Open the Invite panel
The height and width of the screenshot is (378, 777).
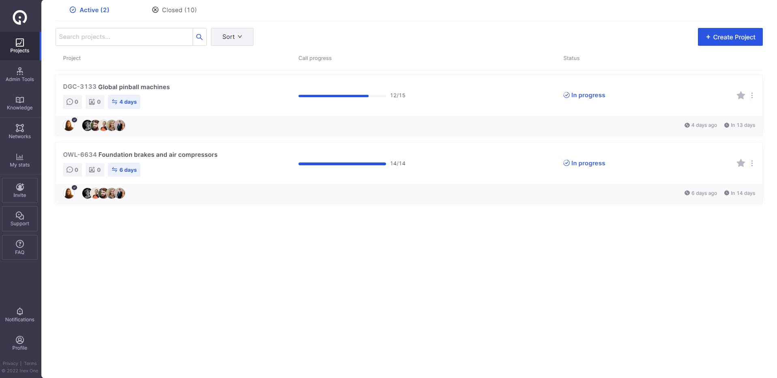pos(20,190)
